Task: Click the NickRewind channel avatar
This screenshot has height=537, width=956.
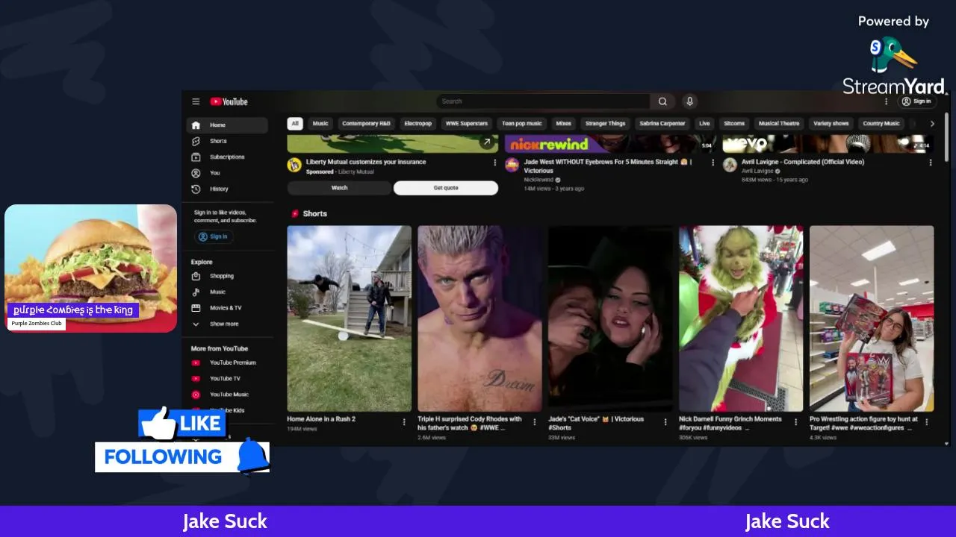Action: coord(512,165)
